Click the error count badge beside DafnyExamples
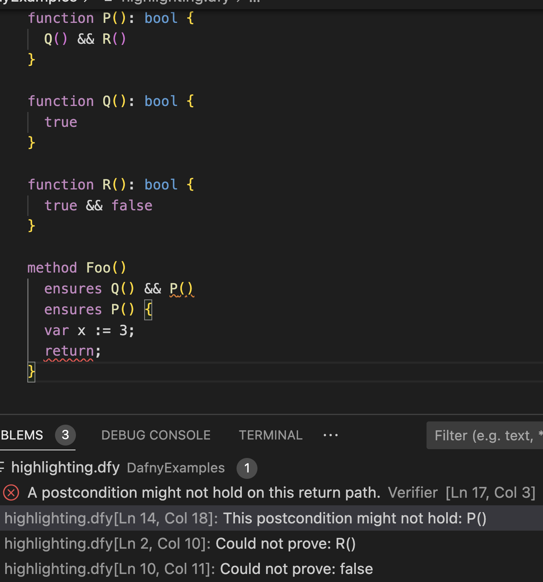The height and width of the screenshot is (582, 543). click(x=247, y=468)
